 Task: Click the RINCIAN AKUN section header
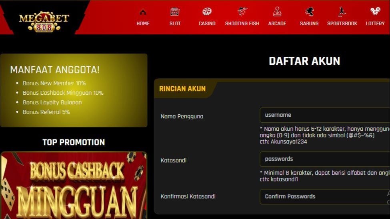point(182,89)
